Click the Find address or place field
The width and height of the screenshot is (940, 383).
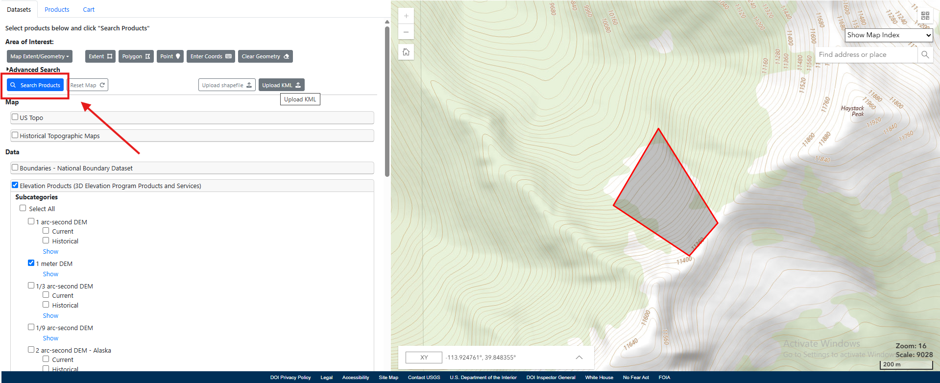[866, 55]
